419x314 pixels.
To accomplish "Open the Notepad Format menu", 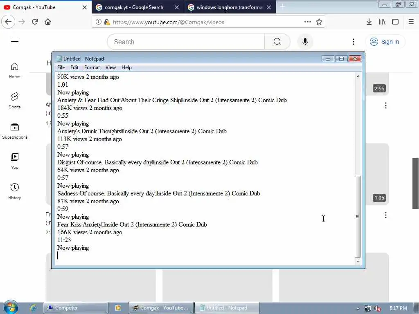I will tap(92, 67).
